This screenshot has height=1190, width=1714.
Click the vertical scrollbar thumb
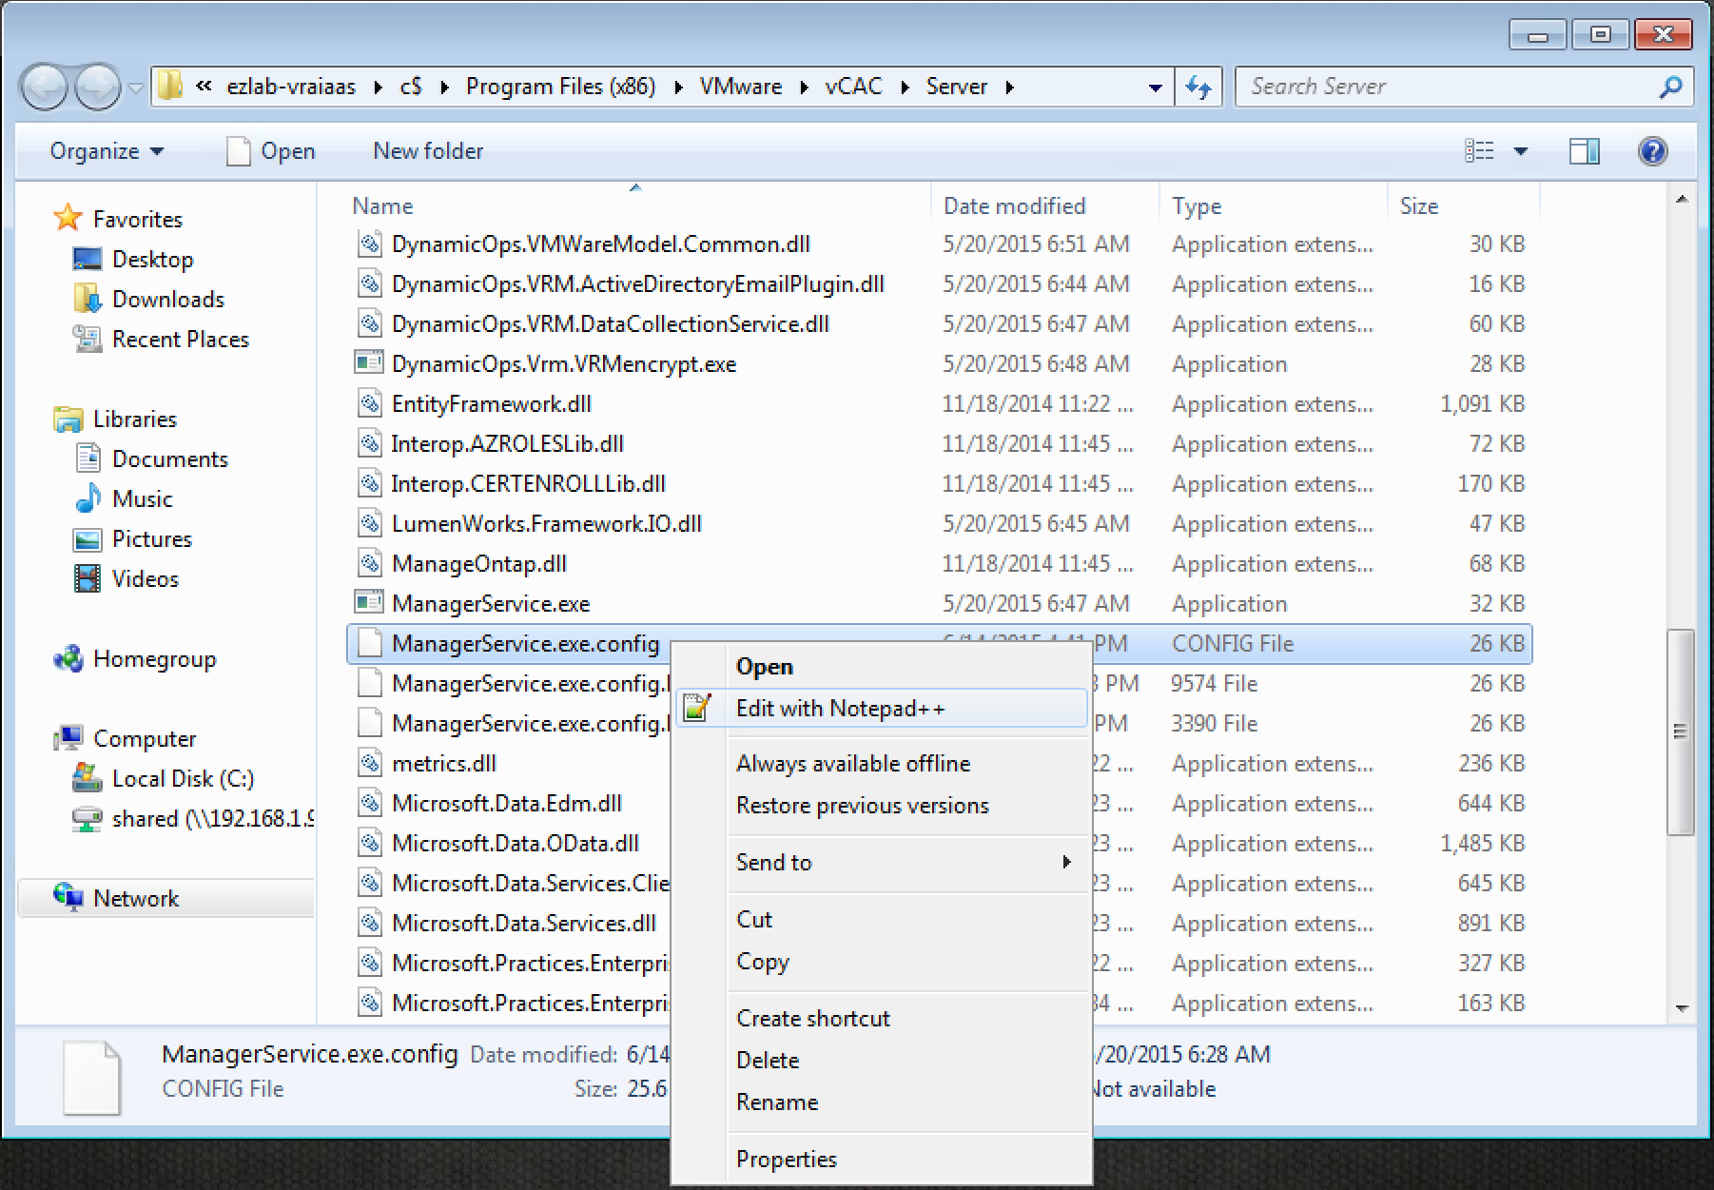(x=1681, y=732)
